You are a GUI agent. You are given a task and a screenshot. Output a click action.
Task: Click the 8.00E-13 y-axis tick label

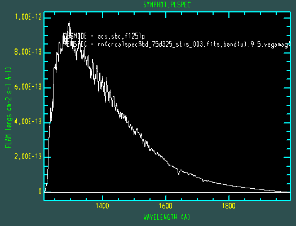pyautogui.click(x=28, y=52)
